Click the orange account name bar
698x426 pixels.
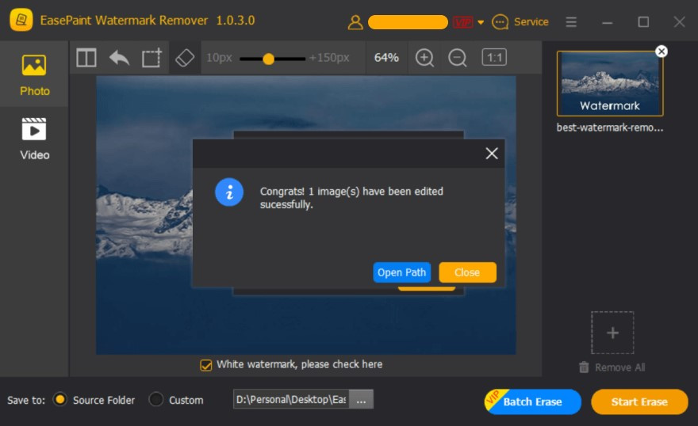pos(408,22)
